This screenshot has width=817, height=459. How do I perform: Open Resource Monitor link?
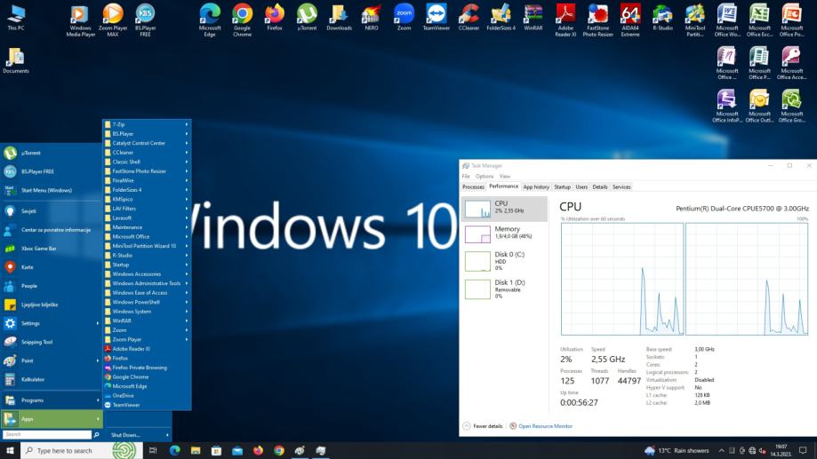coord(543,426)
